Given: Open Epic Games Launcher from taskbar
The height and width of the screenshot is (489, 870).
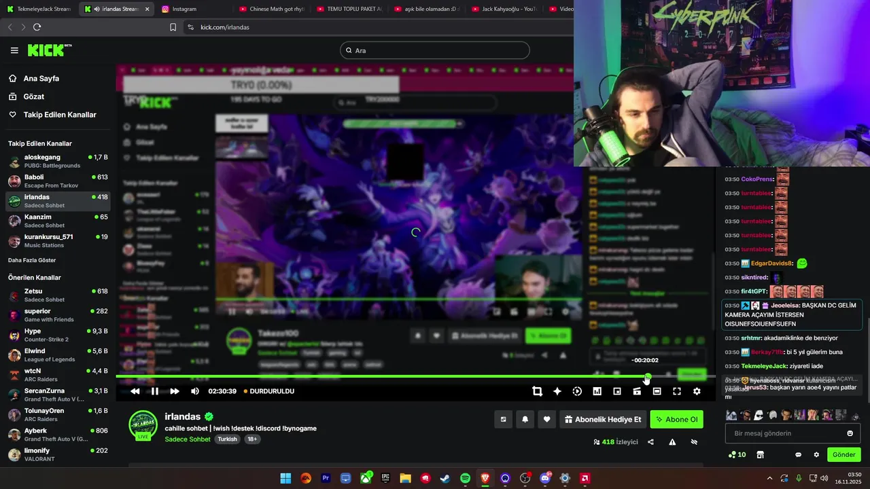Looking at the screenshot, I should pos(385,478).
